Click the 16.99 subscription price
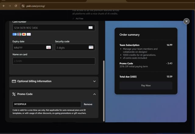This screenshot has width=195, height=134. 169,45
